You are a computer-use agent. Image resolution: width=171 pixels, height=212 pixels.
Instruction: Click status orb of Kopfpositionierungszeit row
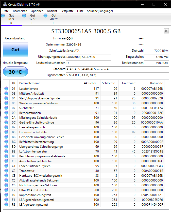pos(6,195)
